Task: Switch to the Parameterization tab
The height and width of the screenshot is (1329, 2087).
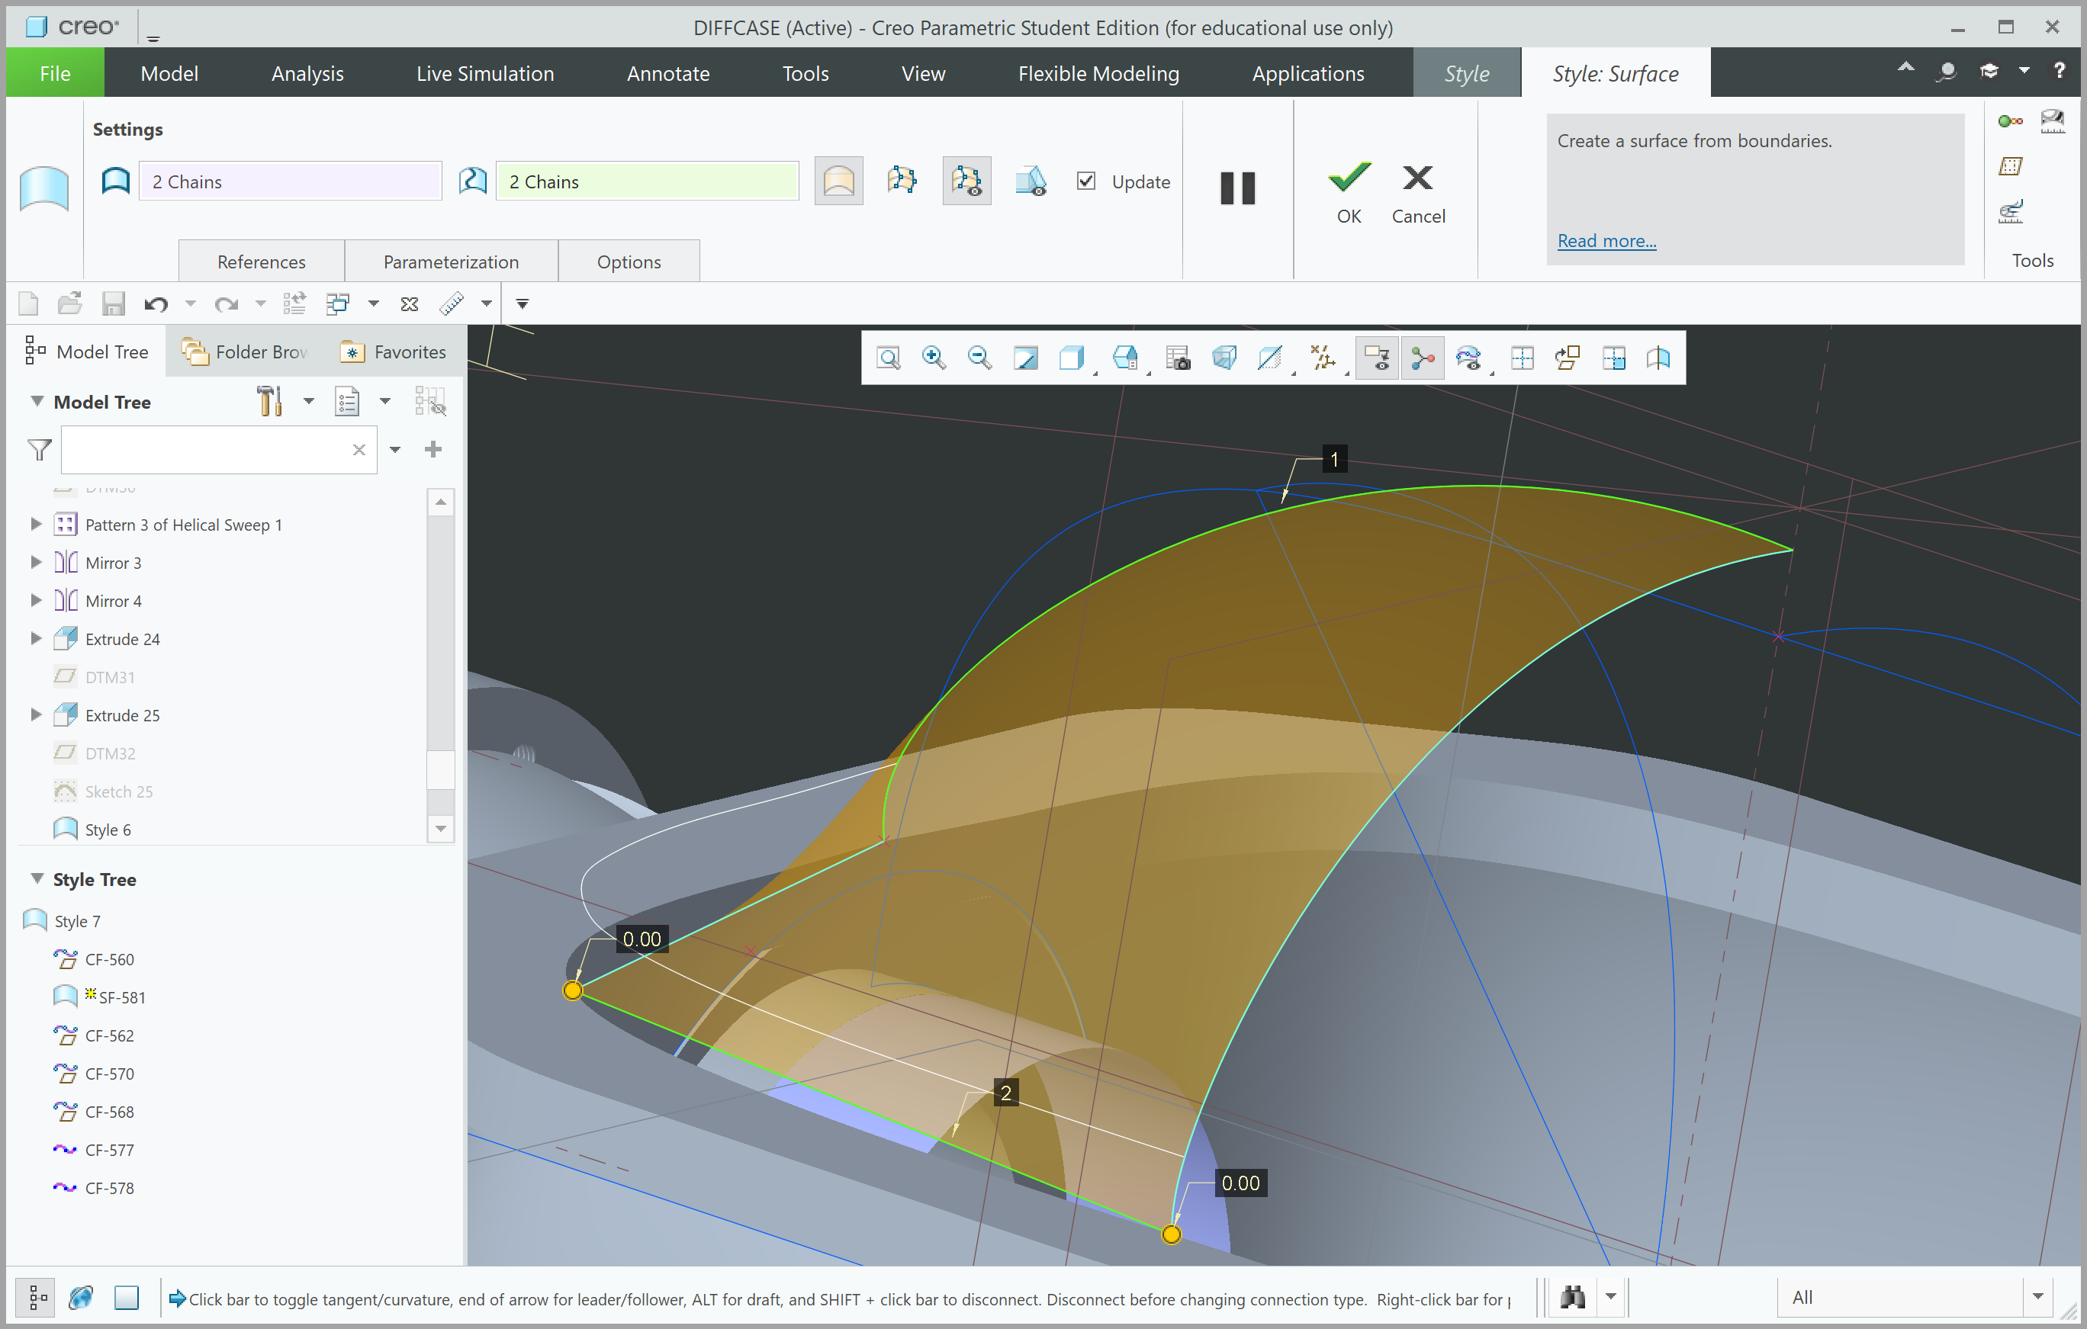Action: click(449, 258)
